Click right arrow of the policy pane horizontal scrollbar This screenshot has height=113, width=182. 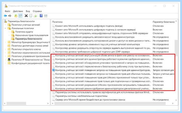(x=173, y=103)
